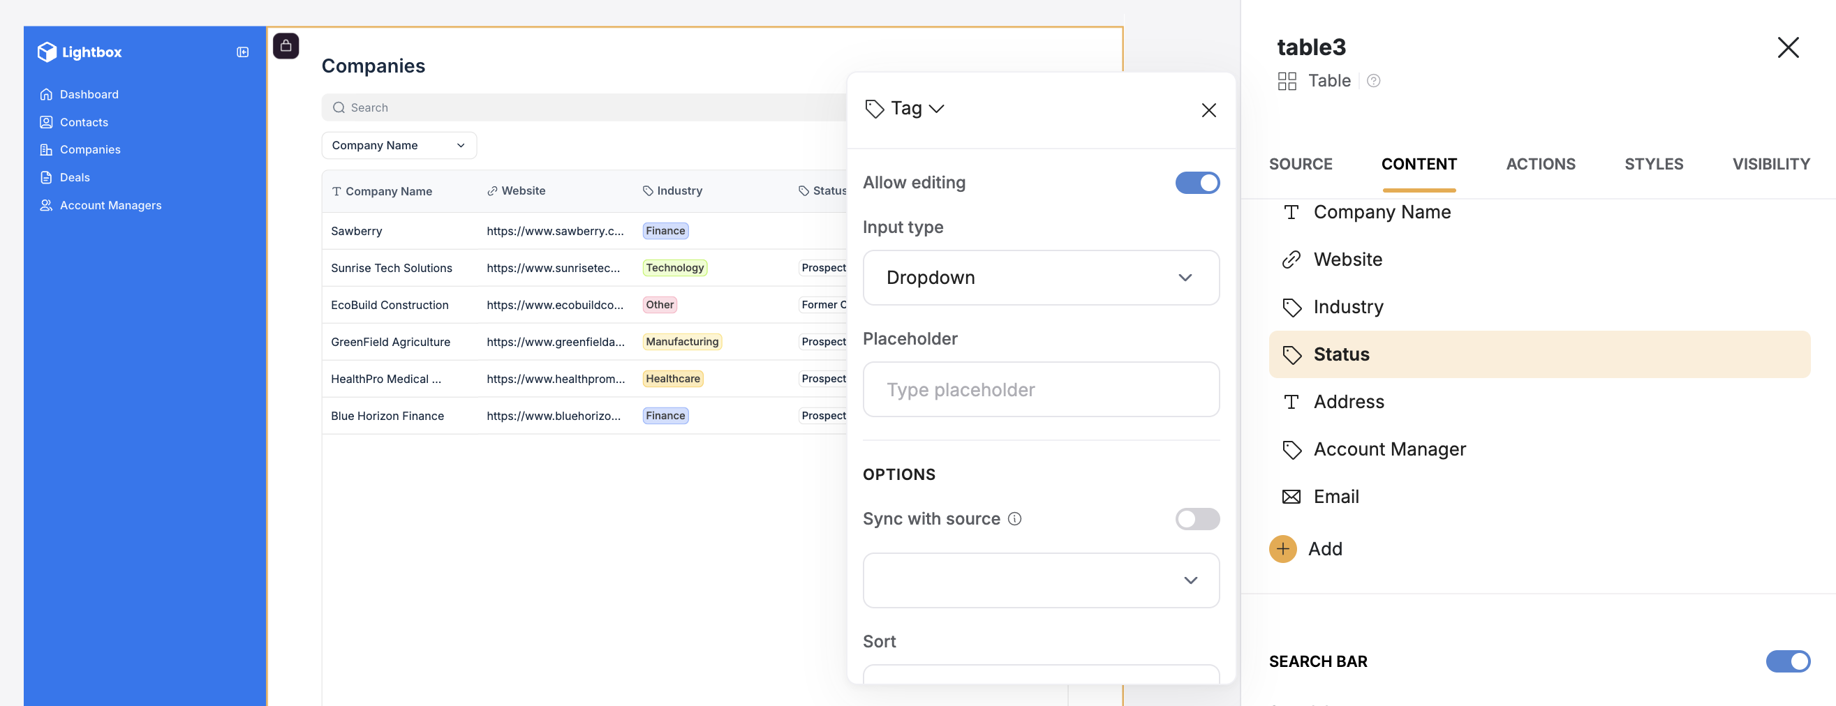Click the text icon for Address field

1291,402
